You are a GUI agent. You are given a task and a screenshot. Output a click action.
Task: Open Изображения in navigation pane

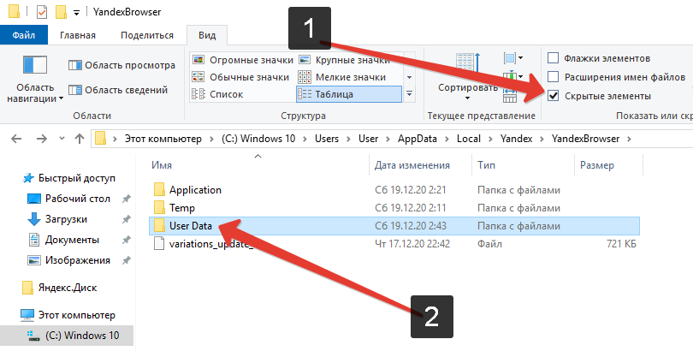[x=77, y=260]
